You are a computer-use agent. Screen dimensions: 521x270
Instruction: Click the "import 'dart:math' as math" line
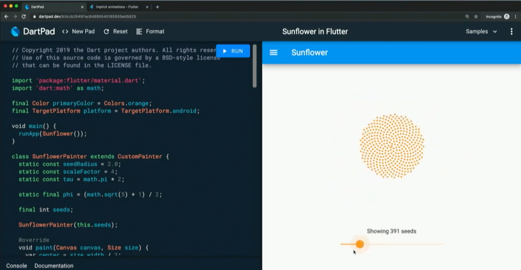tap(58, 88)
